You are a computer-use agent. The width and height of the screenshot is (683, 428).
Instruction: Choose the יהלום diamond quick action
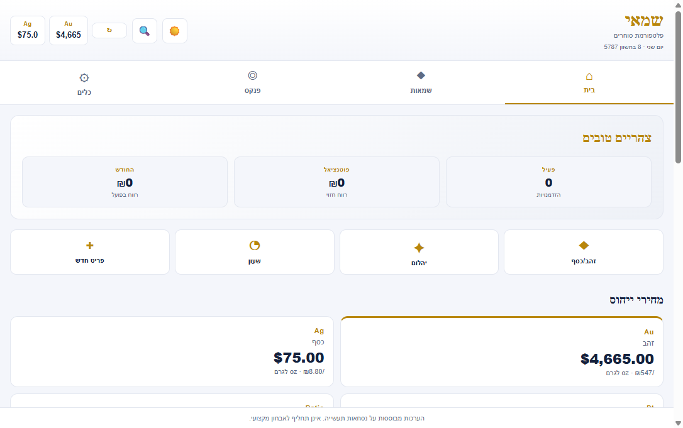pos(419,252)
